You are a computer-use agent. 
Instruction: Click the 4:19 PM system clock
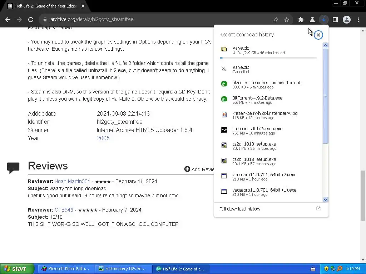click(353, 269)
